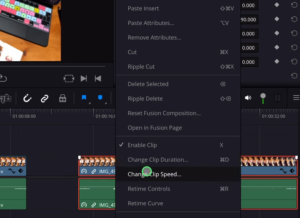Select Change Clip Speed... menu item
Image resolution: width=300 pixels, height=218 pixels.
point(178,174)
